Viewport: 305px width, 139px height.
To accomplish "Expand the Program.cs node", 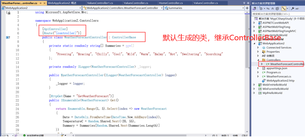I will tap(258, 72).
